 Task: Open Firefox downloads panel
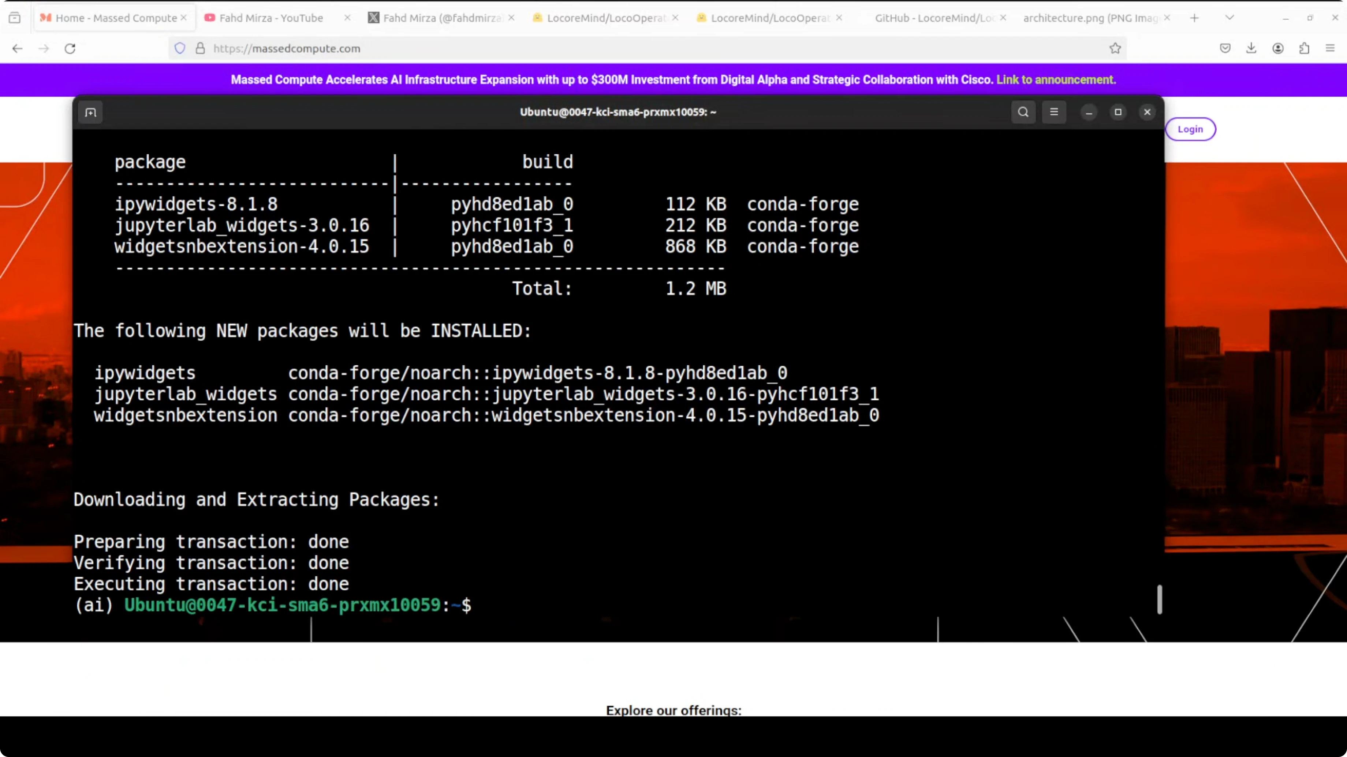[x=1251, y=49]
